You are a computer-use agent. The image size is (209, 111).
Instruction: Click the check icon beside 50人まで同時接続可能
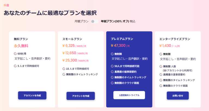[x=112, y=66]
